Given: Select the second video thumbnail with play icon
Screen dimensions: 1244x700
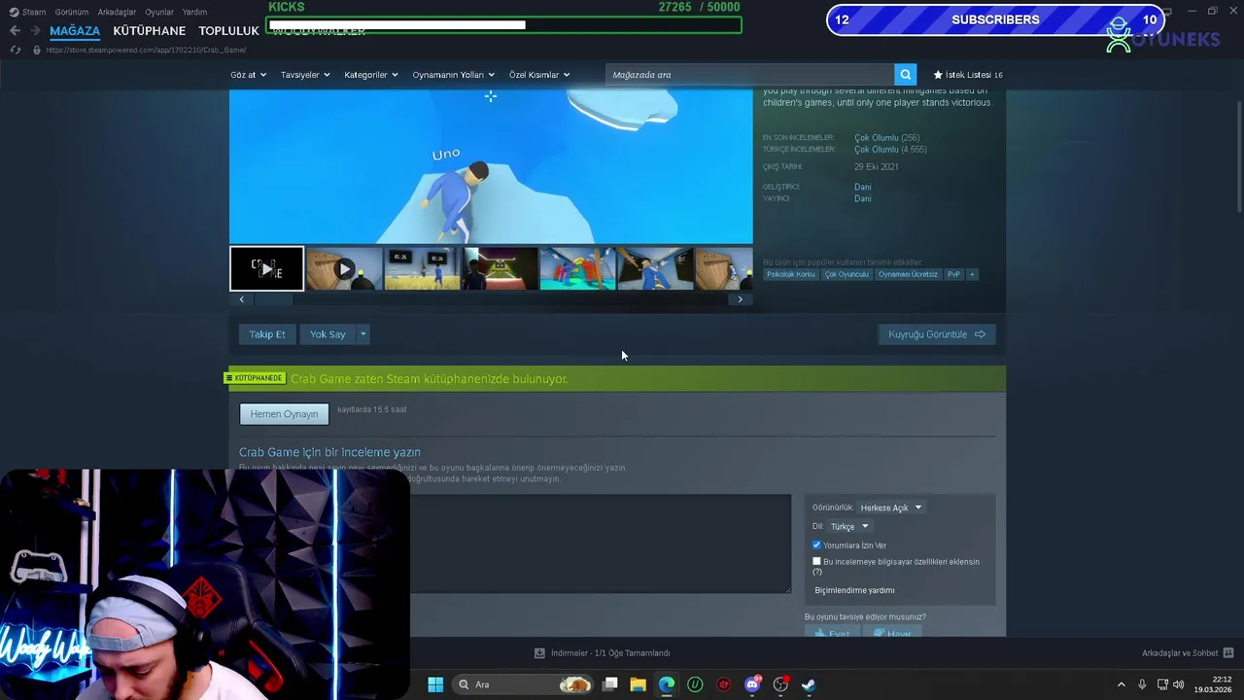Looking at the screenshot, I should (344, 269).
